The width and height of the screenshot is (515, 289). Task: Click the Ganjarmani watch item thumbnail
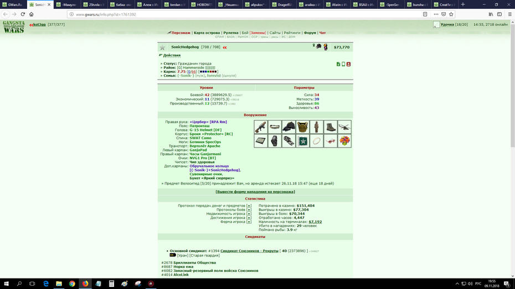[x=275, y=141]
